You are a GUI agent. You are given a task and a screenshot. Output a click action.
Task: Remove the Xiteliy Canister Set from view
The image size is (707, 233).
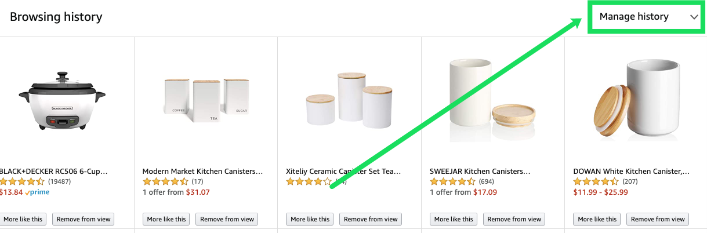pos(371,219)
